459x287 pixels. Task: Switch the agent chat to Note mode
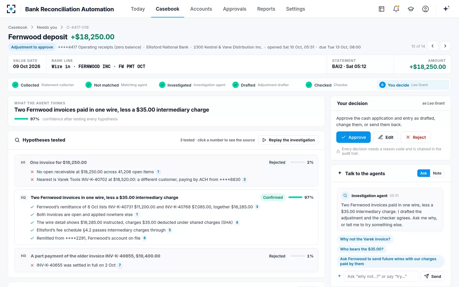click(x=437, y=173)
